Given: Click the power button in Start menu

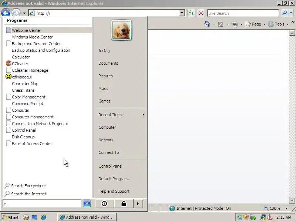Looking at the screenshot, I should (104, 204).
